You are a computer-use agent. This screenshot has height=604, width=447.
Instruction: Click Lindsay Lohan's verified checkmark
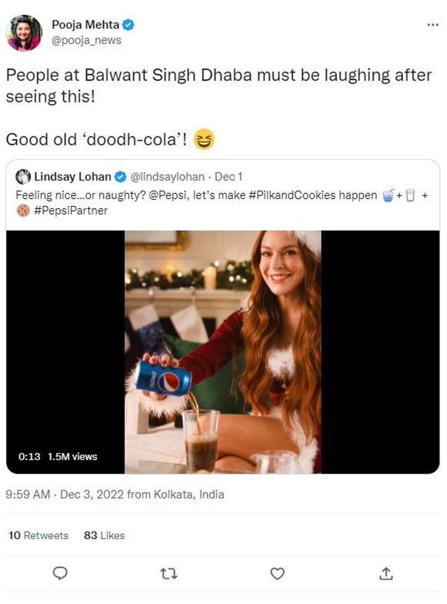point(120,176)
